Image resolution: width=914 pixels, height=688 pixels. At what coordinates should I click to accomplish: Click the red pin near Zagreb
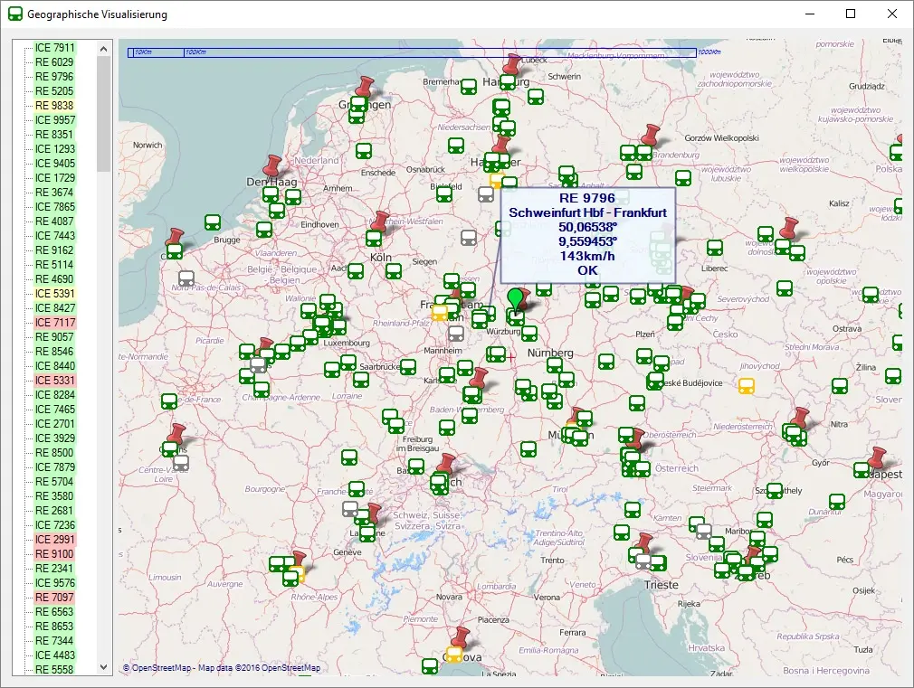click(754, 553)
